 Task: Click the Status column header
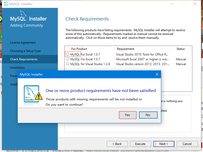point(181,49)
